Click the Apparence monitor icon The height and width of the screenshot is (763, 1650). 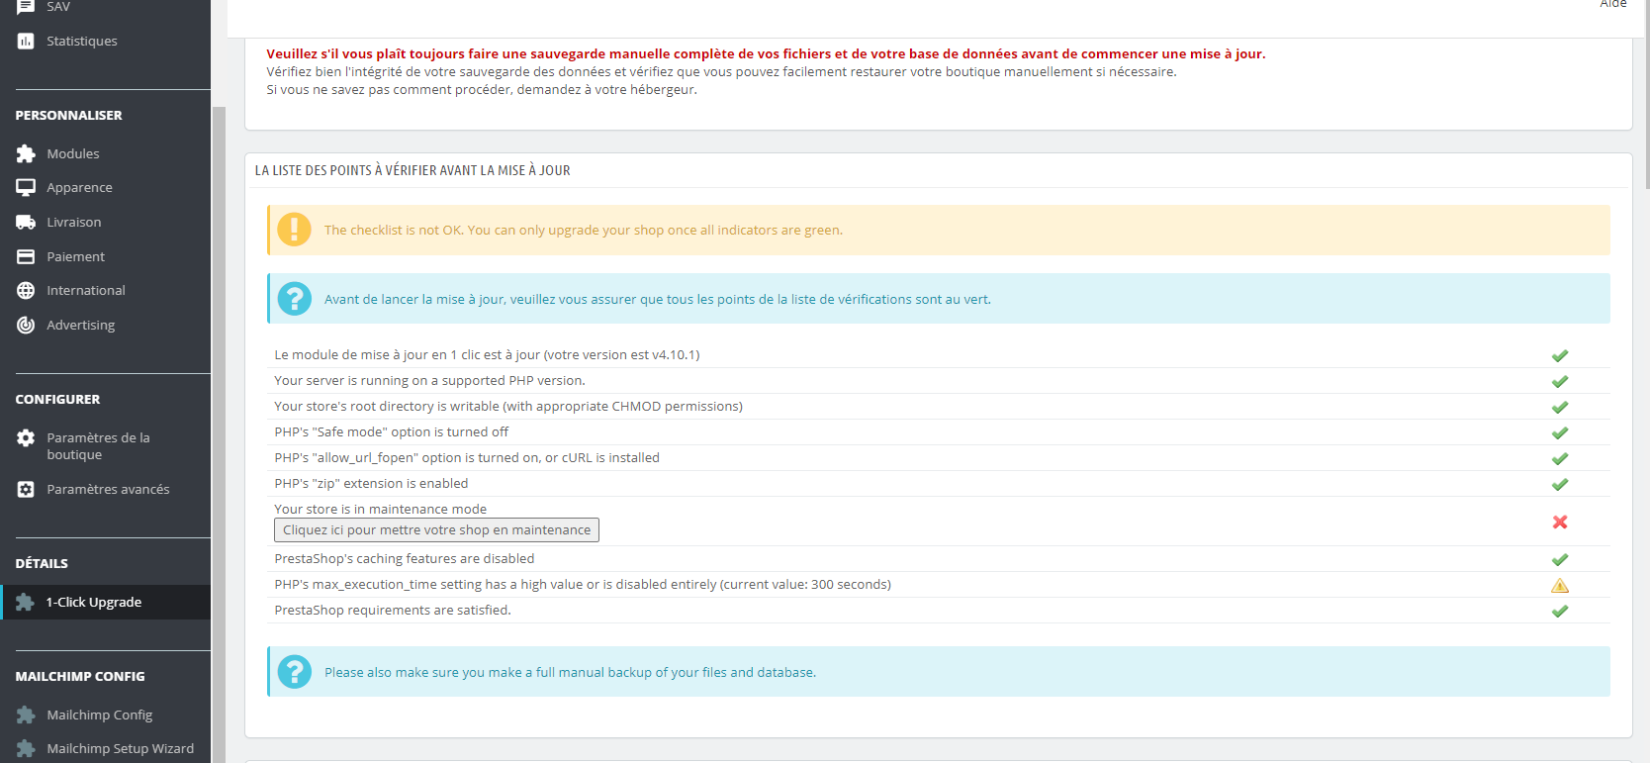coord(26,187)
